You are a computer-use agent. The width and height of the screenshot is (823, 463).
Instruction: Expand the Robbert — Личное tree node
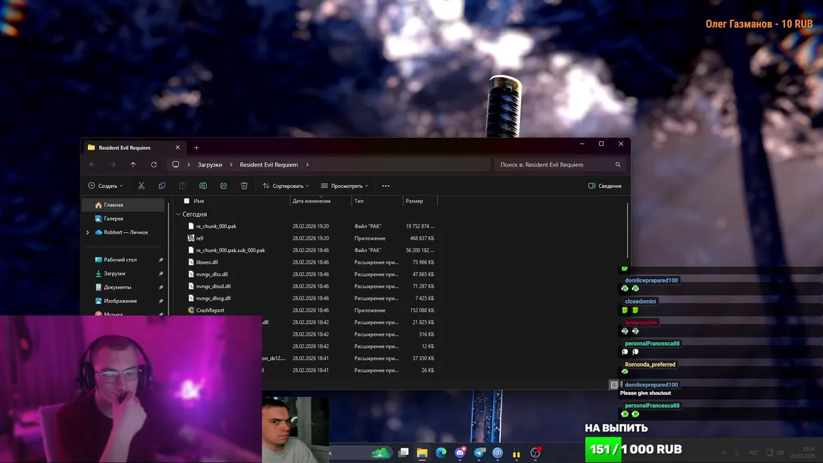click(x=87, y=232)
